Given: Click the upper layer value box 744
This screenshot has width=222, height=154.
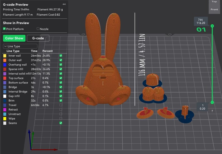Looking at the screenshot, I should pos(201,21).
